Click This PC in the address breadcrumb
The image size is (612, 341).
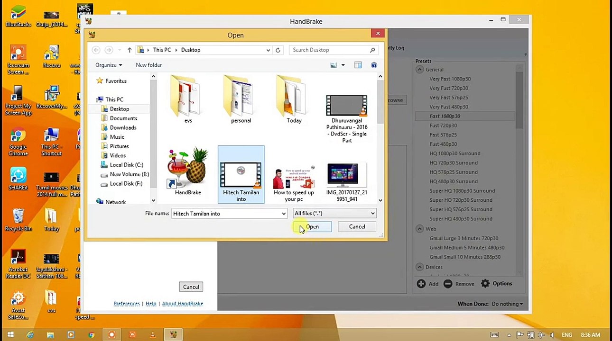coord(162,50)
